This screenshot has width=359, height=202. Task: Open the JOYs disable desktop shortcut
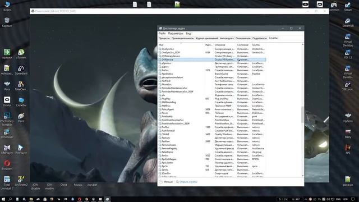[x=35, y=186]
